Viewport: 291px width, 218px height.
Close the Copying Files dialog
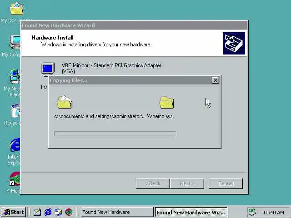pos(215,80)
